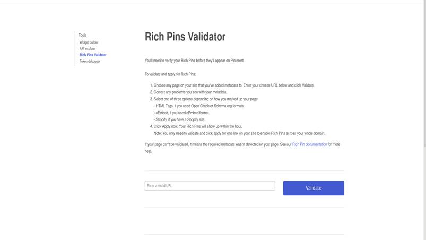
Task: Click the 'To validate and apply' line
Action: pos(170,74)
